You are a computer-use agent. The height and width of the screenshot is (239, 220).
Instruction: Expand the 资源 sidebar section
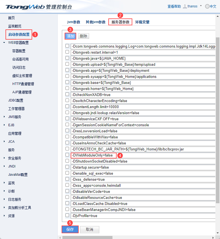[11, 216]
